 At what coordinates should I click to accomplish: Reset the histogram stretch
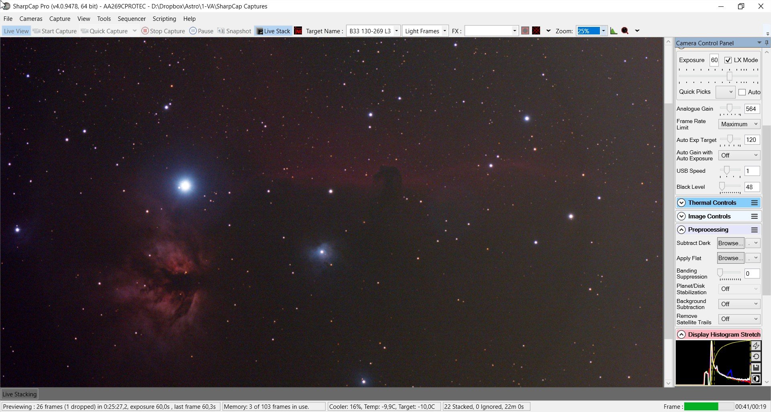click(x=756, y=356)
